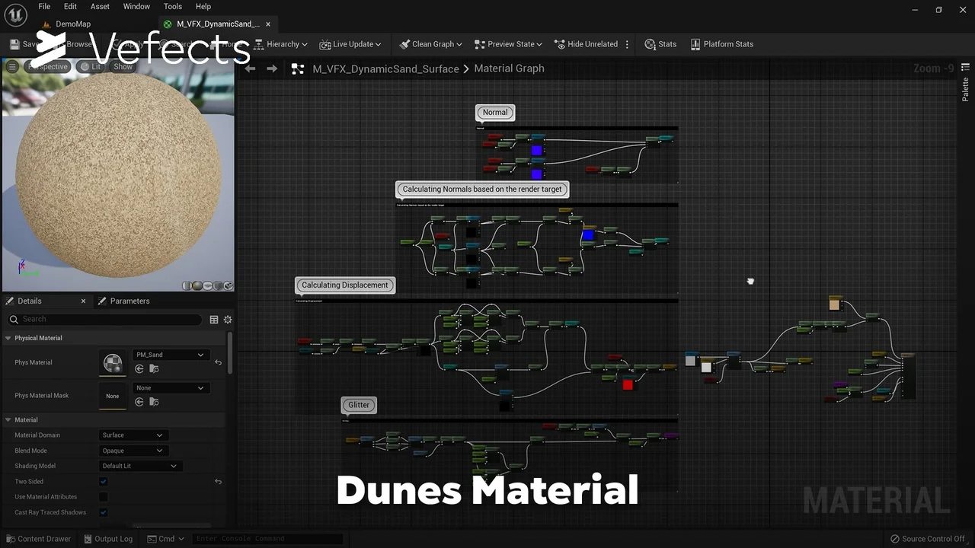
Task: Click the viewport hamburger options icon
Action: pos(12,67)
